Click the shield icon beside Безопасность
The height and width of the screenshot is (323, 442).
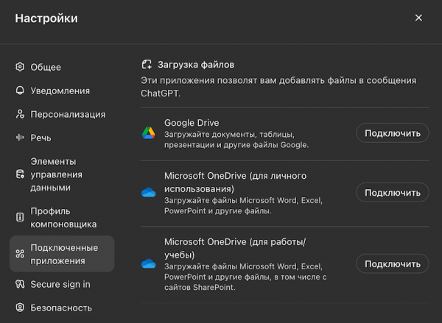[x=20, y=308]
